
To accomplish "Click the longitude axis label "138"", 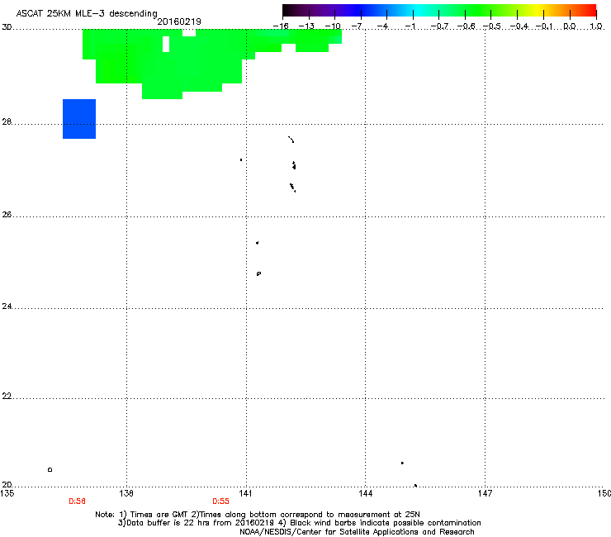I will pos(126,493).
